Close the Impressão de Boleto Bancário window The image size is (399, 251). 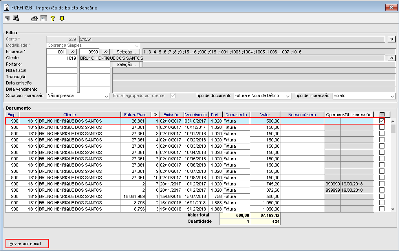[x=391, y=7]
